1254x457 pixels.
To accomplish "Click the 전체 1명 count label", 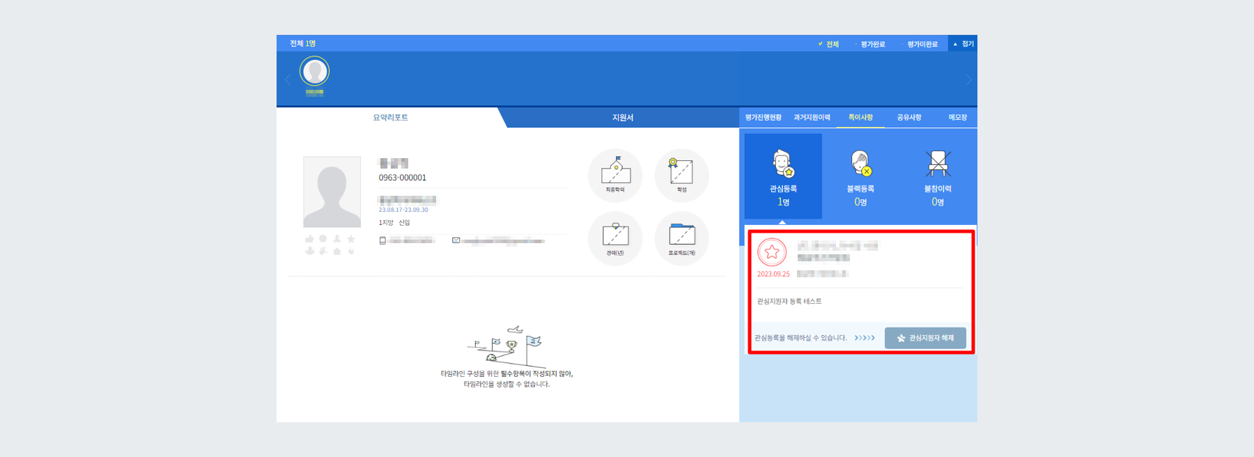I will 303,43.
